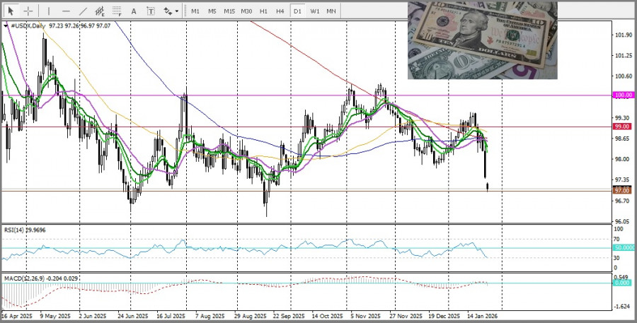This screenshot has height=323, width=637.
Task: Click the text label tool
Action: tap(151, 11)
